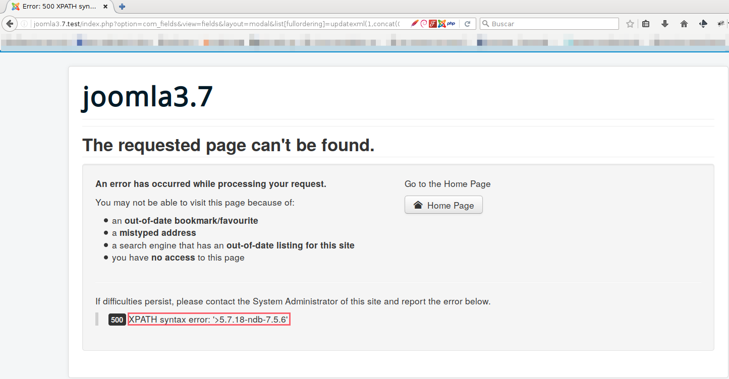Focus the Buscar search field
This screenshot has width=729, height=379.
549,24
